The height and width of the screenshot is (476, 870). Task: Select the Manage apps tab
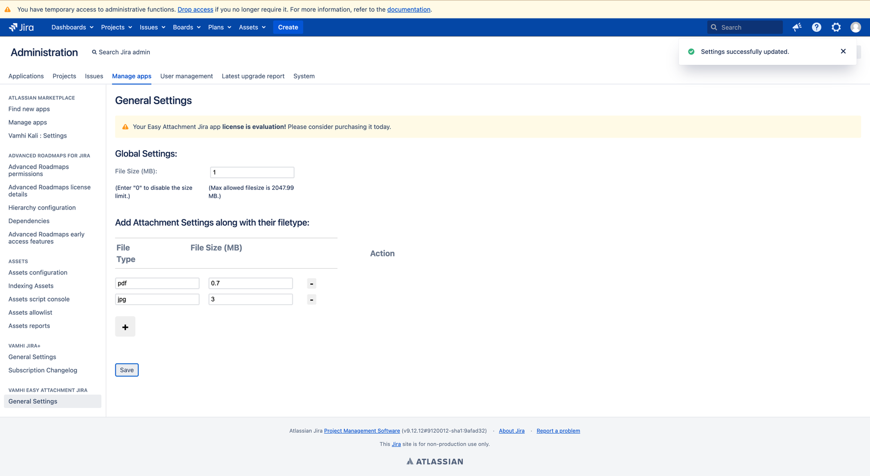(x=132, y=76)
